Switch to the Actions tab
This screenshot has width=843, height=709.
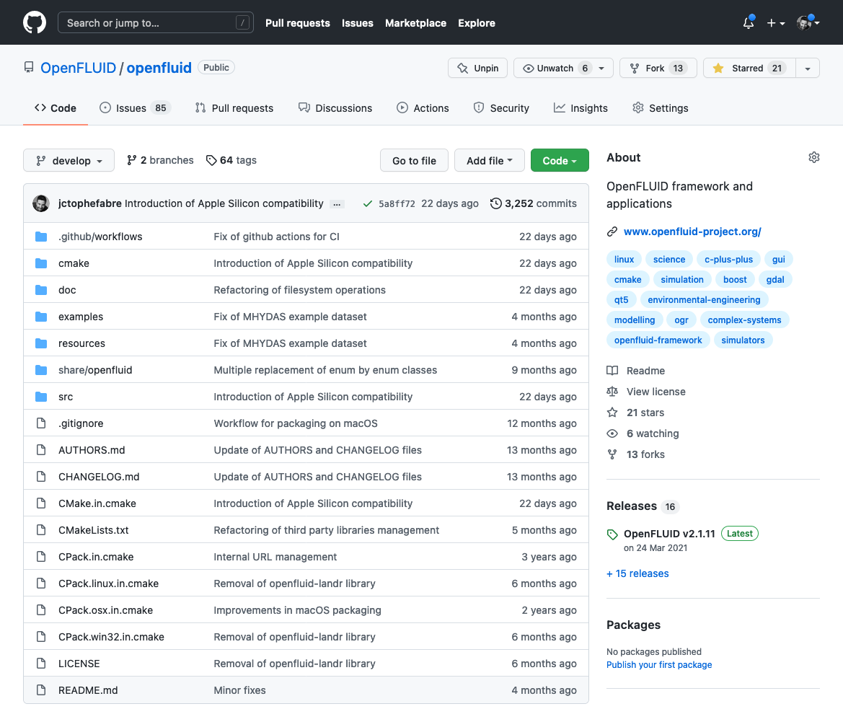click(x=423, y=107)
